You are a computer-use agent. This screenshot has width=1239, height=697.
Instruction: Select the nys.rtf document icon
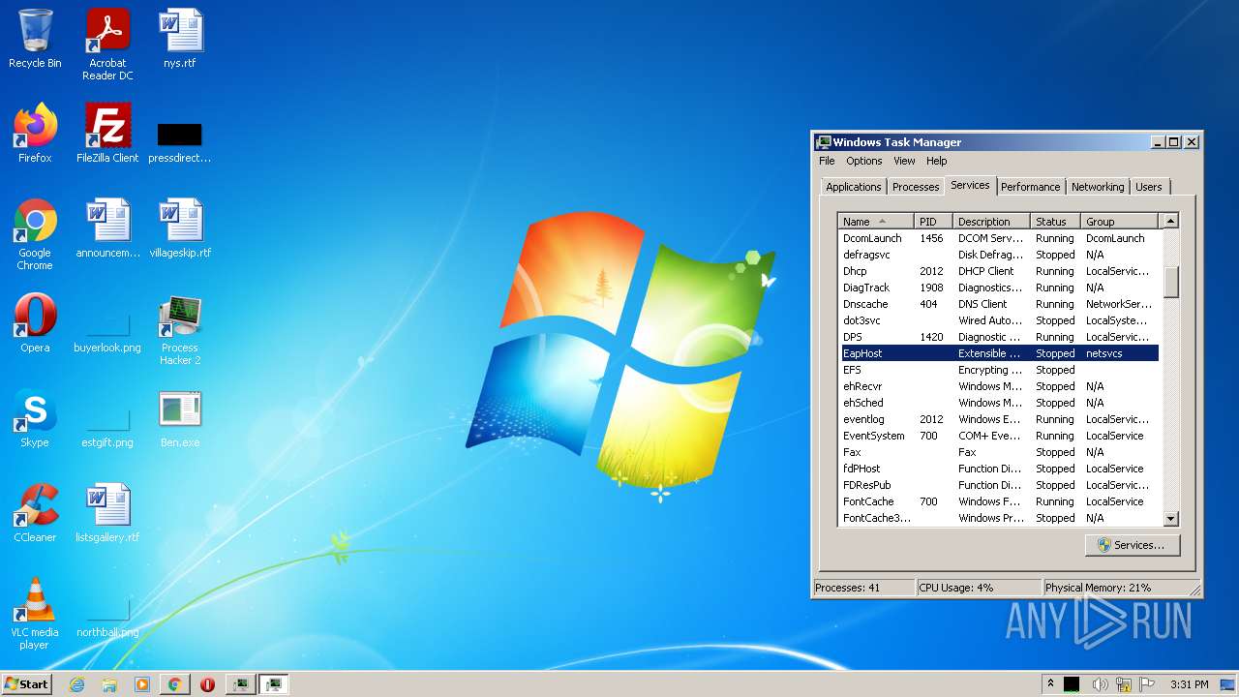coord(180,39)
